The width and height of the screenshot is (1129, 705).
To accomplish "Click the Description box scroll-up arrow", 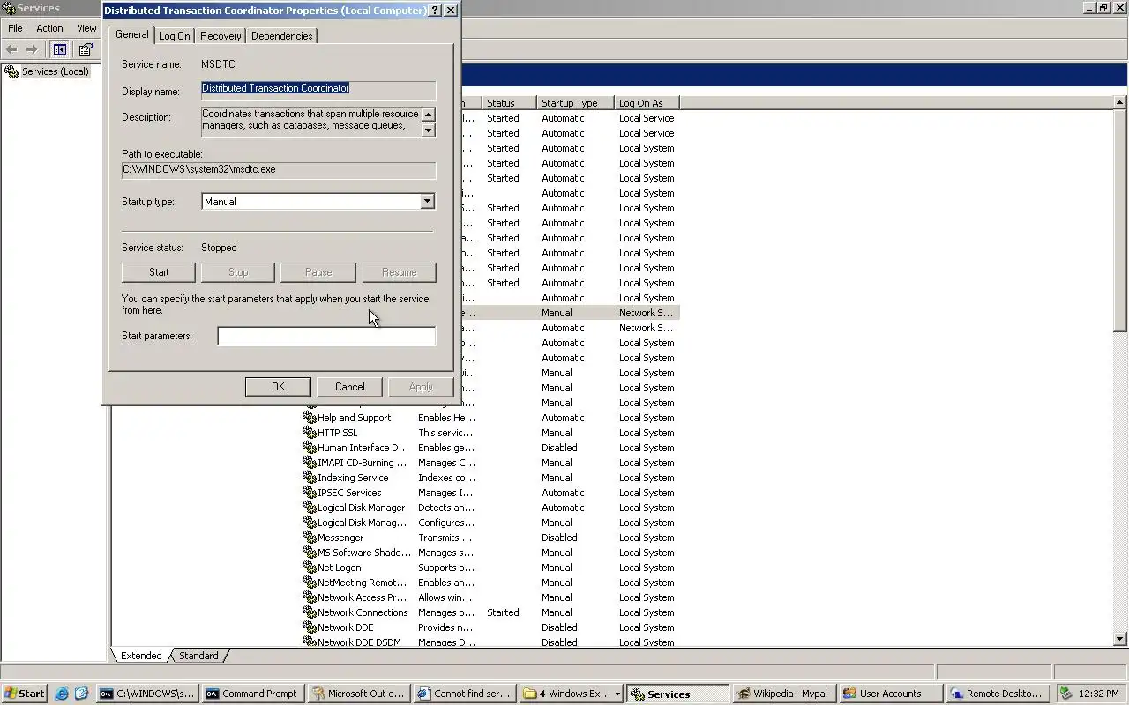I will (x=428, y=115).
